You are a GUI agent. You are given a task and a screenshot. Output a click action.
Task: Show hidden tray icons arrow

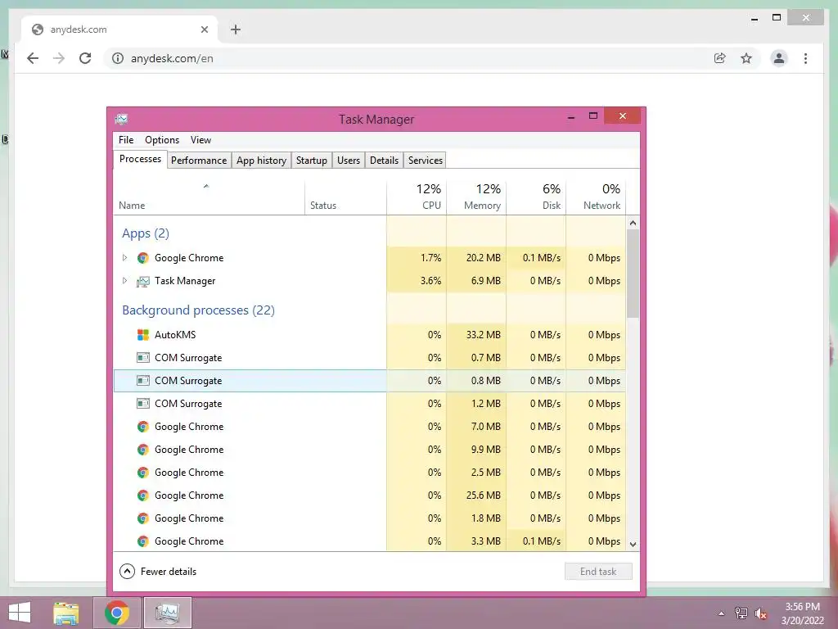coord(721,613)
